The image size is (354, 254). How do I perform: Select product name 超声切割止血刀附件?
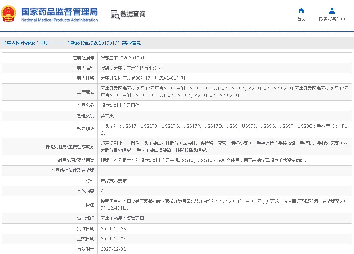click(x=120, y=105)
